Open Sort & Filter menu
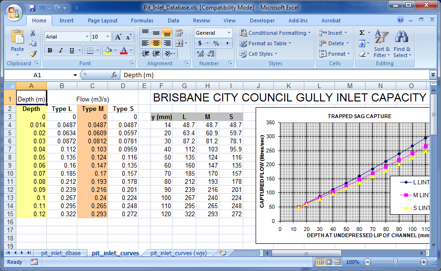Image resolution: width=441 pixels, height=271 pixels. [382, 43]
